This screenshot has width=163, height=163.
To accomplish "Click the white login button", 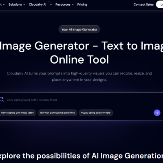I will tap(160, 4).
